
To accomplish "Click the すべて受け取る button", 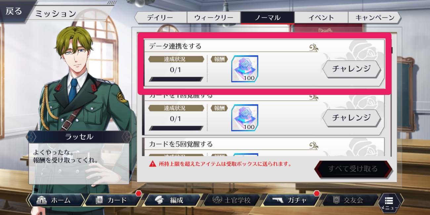I will pyautogui.click(x=353, y=169).
